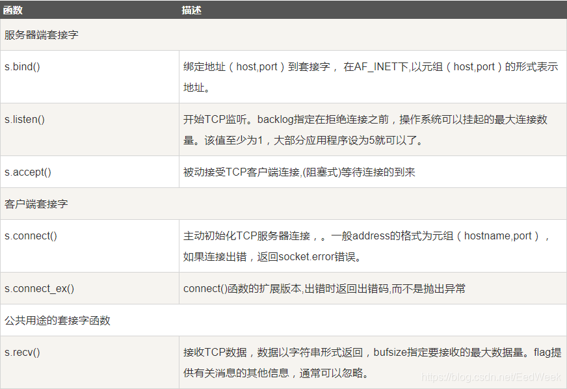Select the description starting with 绑定地址
The height and width of the screenshot is (389, 567).
373,77
